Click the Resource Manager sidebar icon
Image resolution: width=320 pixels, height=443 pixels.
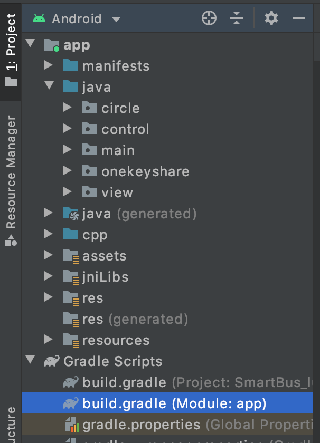pos(11,240)
